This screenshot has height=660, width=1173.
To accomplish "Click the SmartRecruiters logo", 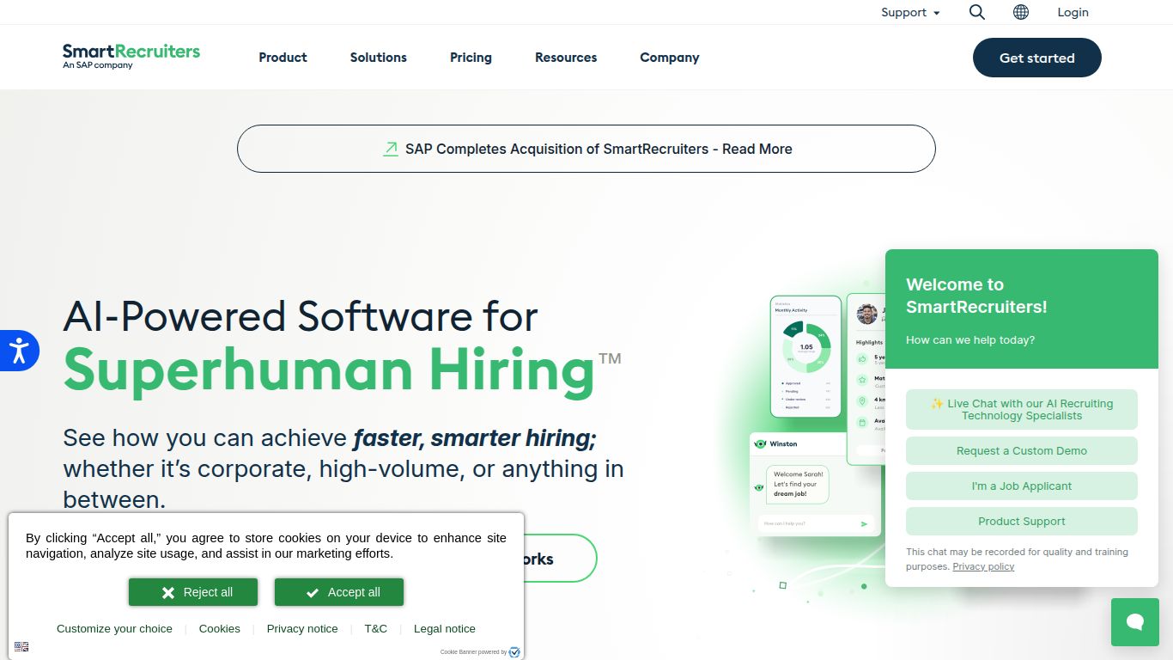I will point(131,56).
